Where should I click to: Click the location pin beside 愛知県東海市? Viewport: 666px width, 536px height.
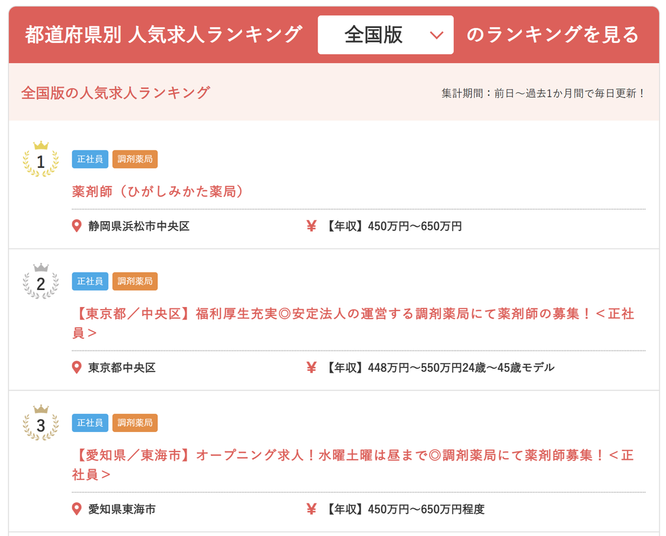click(x=77, y=509)
